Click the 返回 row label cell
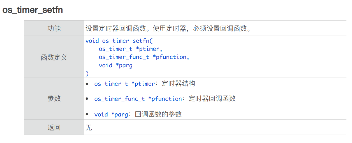The height and width of the screenshot is (143, 352). pyautogui.click(x=54, y=128)
